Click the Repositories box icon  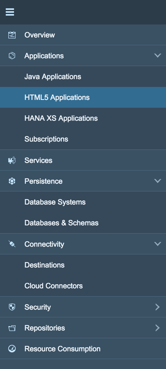(x=12, y=328)
